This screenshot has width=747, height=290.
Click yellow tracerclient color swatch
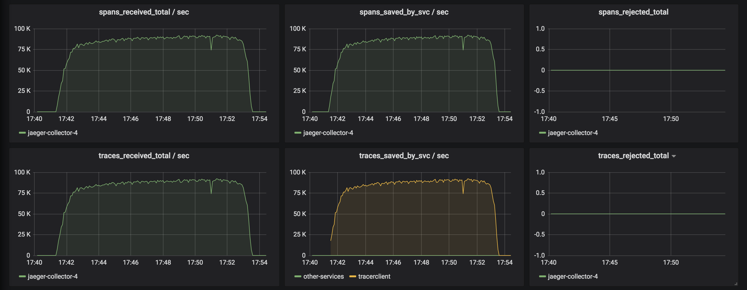tap(353, 276)
